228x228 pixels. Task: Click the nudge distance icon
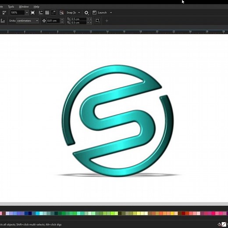[44, 21]
